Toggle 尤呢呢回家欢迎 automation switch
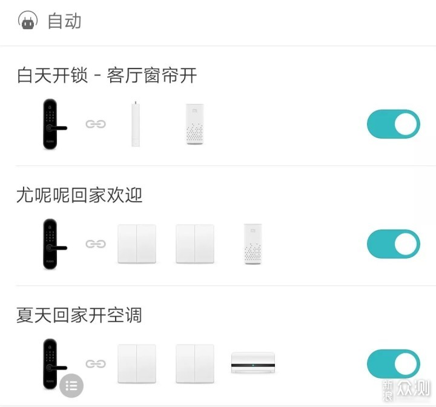The height and width of the screenshot is (407, 436). click(393, 244)
